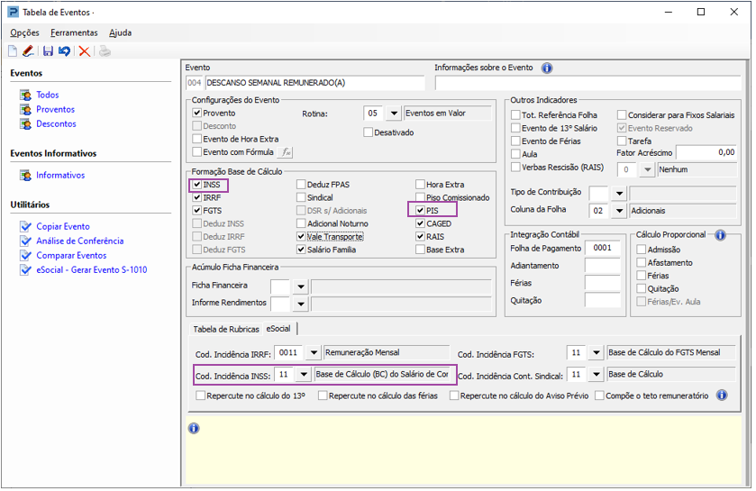
Task: Check Evento de Férias option
Action: tap(515, 141)
